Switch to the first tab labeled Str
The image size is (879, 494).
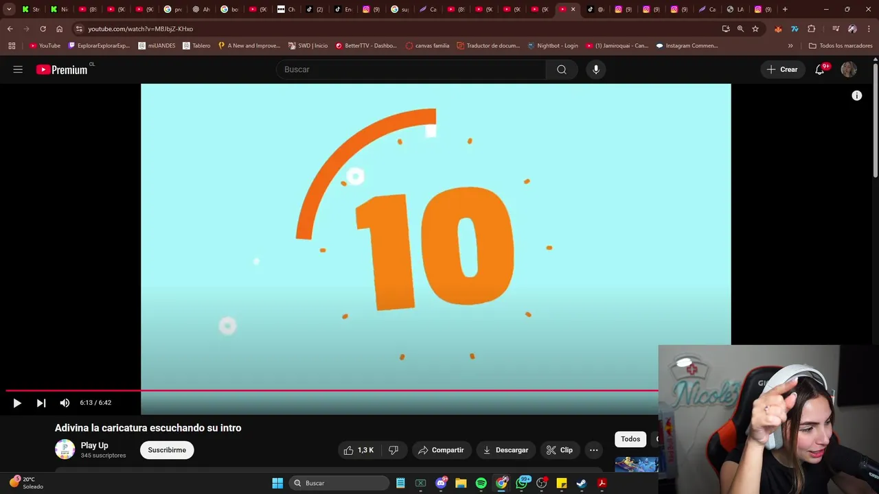[x=31, y=10]
